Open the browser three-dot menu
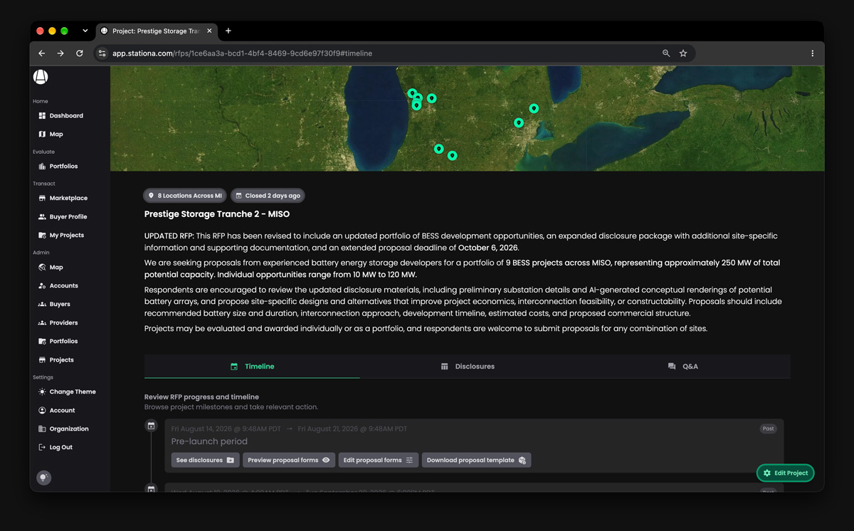Screen dimensions: 854x531 [812, 53]
